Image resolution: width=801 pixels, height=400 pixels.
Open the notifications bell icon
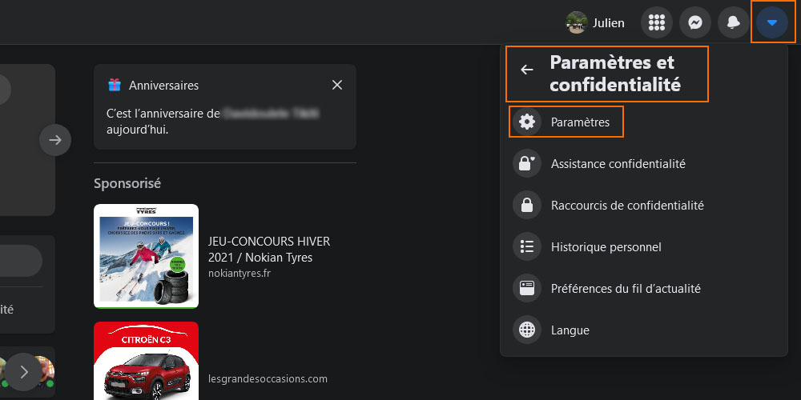734,22
